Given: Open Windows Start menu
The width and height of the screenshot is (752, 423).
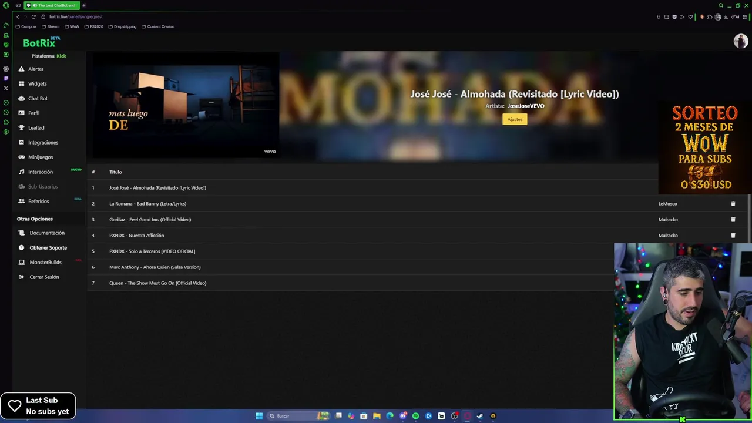Looking at the screenshot, I should 259,416.
